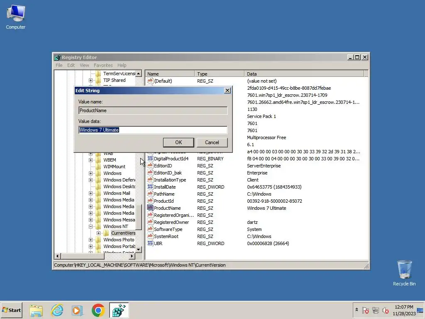Close the Edit String dialog
425x319 pixels.
coord(227,90)
